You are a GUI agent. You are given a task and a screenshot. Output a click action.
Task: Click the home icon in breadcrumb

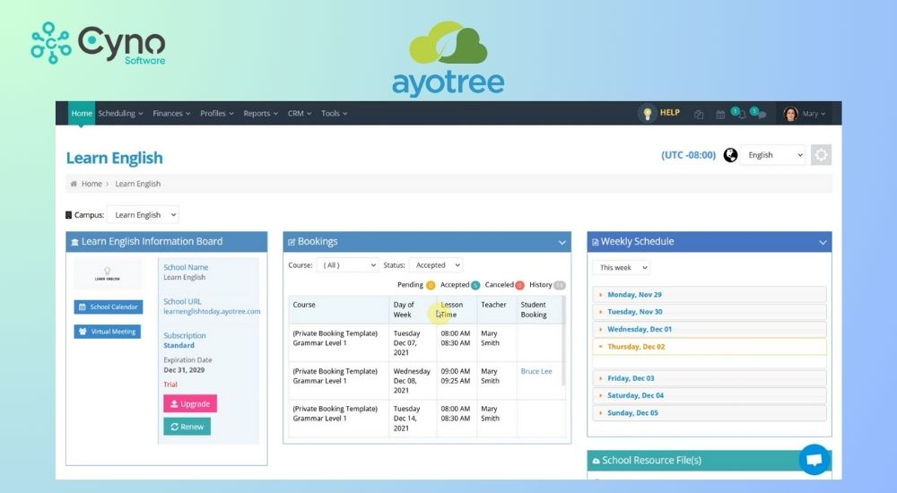pos(74,184)
